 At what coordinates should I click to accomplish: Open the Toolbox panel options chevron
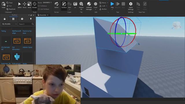click(x=29, y=15)
